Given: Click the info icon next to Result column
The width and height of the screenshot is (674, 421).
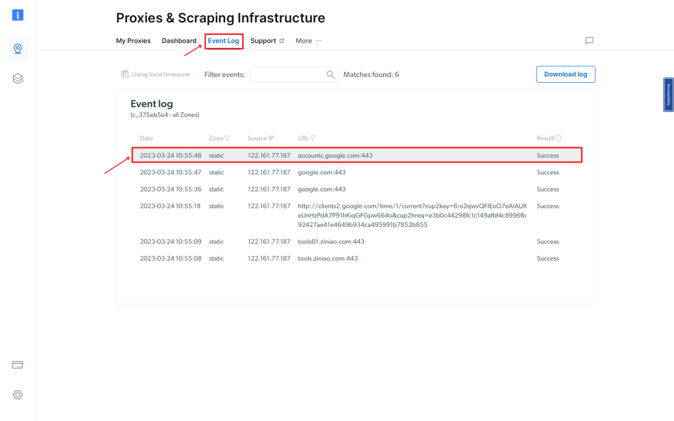Looking at the screenshot, I should 558,138.
